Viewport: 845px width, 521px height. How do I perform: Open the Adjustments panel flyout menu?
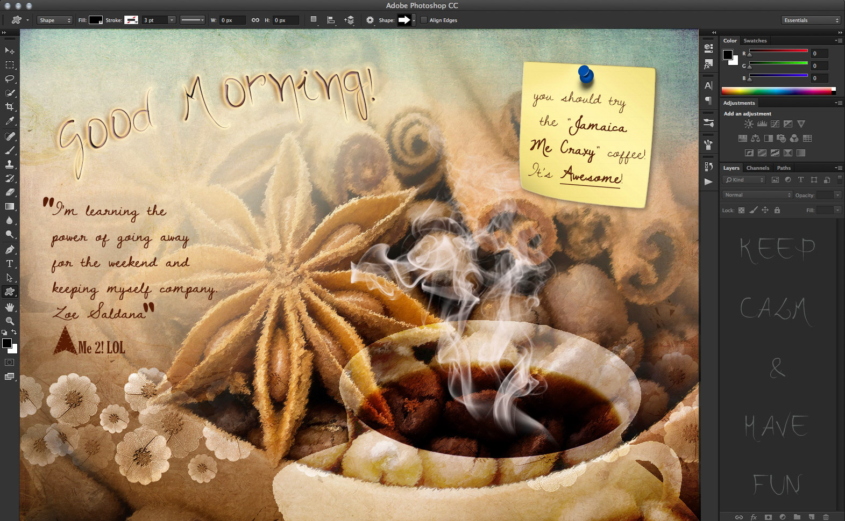(x=839, y=103)
